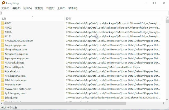Maximize the Everything window
Screen dimensions: 169x110
coord(154,3)
